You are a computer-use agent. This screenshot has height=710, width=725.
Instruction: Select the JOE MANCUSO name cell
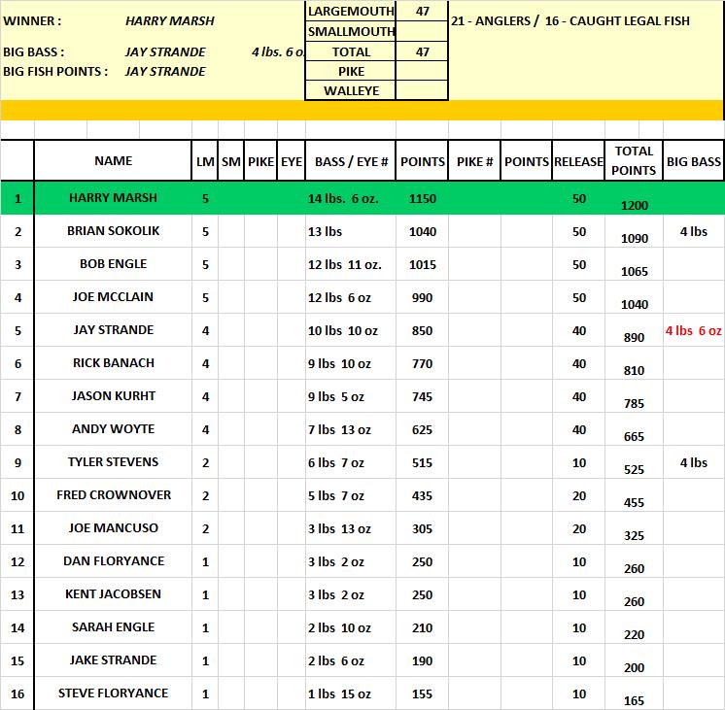114,527
